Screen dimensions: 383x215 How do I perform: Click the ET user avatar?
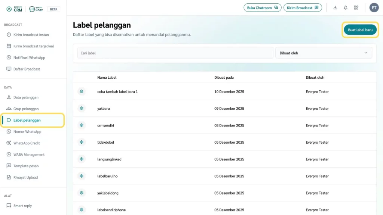374,7
